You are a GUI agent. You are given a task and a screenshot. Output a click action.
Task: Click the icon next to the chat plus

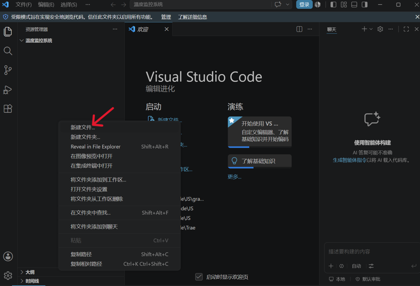click(x=342, y=266)
